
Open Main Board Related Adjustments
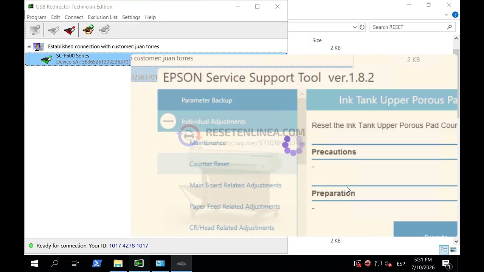pyautogui.click(x=236, y=185)
